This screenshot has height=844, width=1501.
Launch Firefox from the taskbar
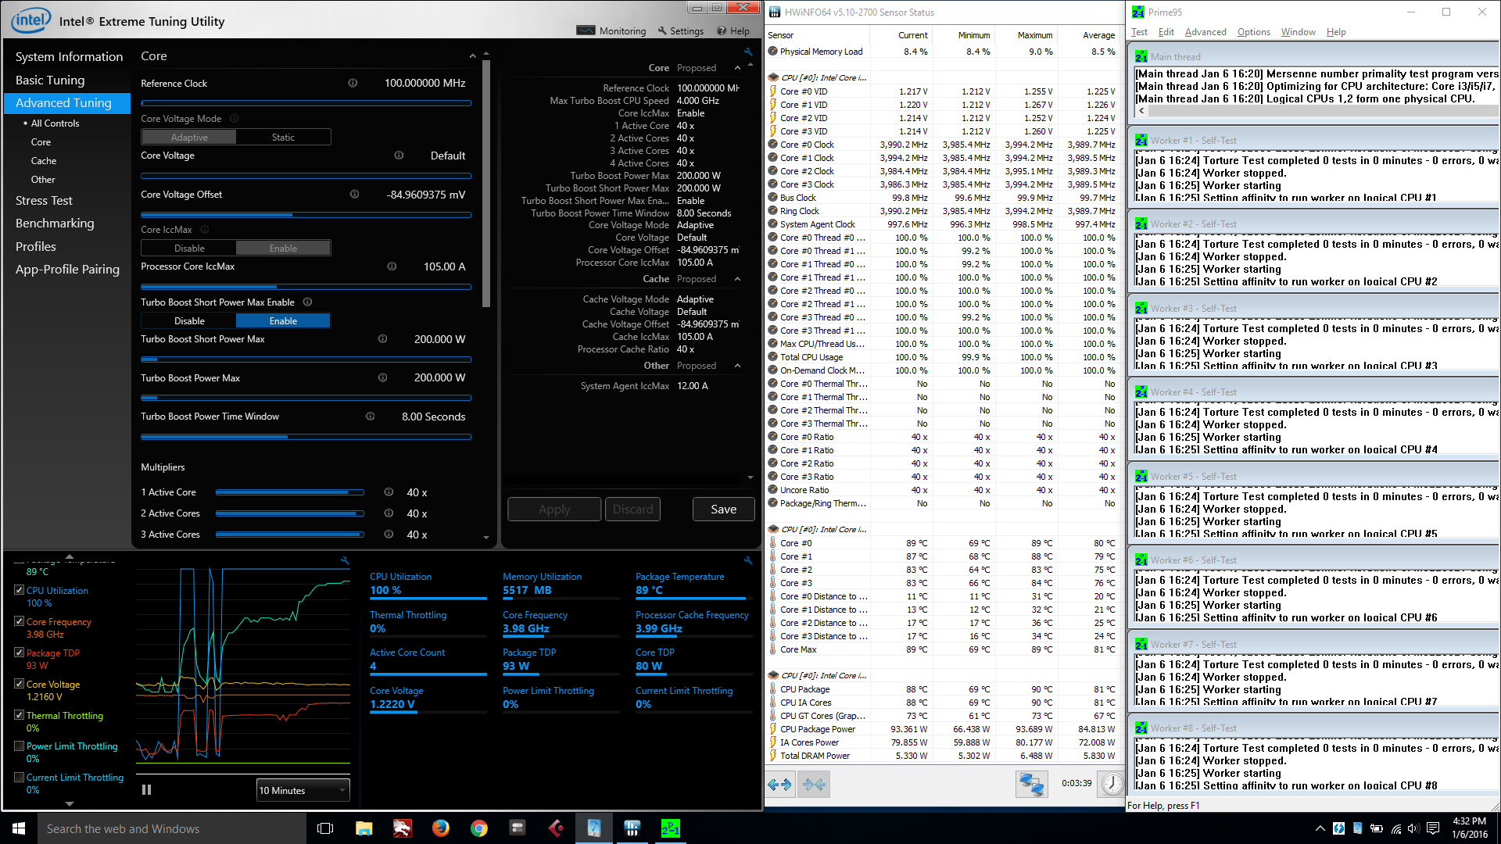coord(441,828)
